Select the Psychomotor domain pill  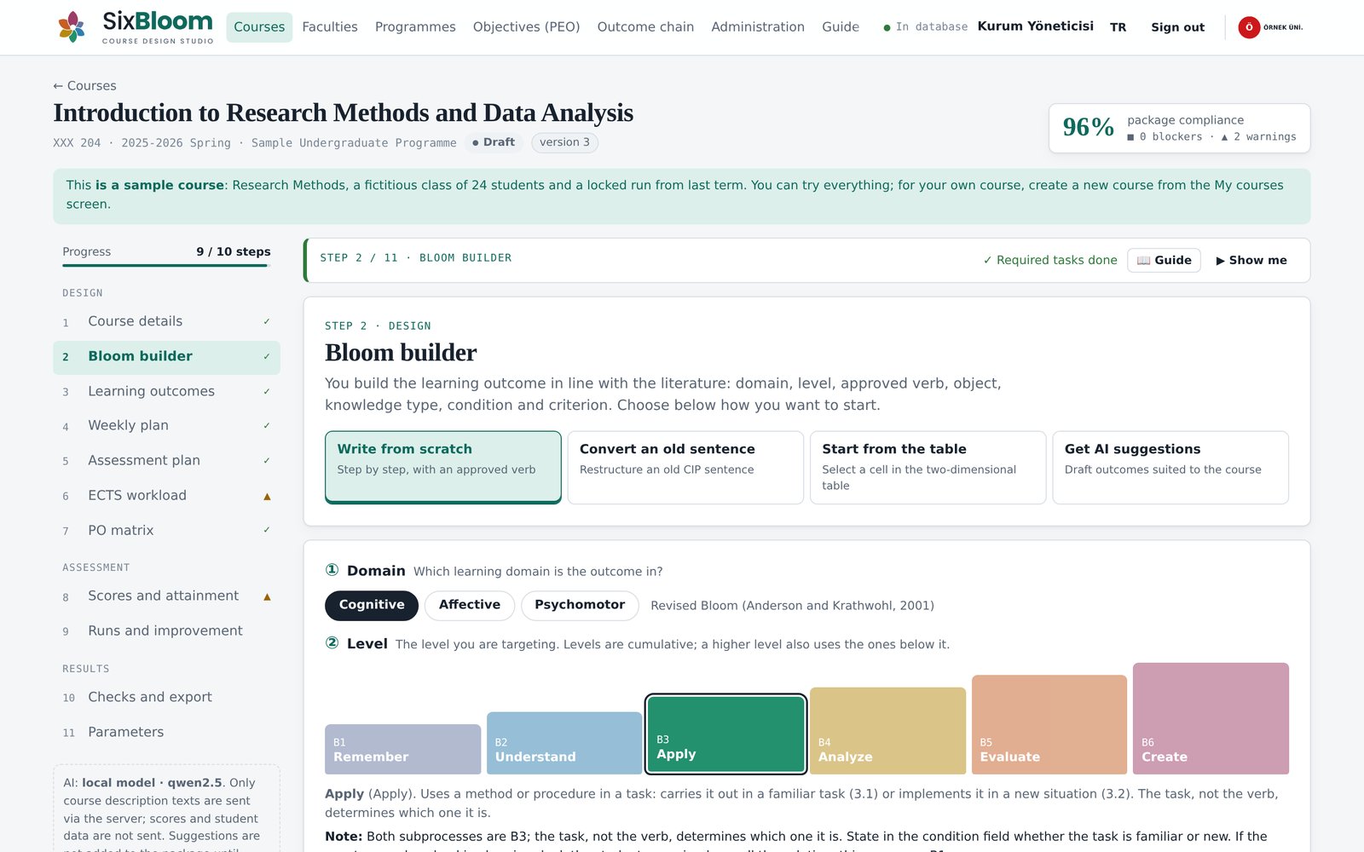coord(580,605)
